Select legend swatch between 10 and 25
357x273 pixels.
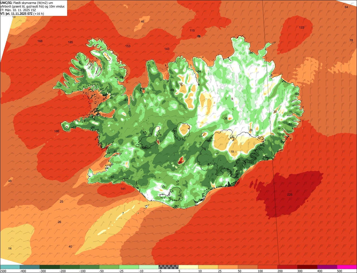coord(208,267)
